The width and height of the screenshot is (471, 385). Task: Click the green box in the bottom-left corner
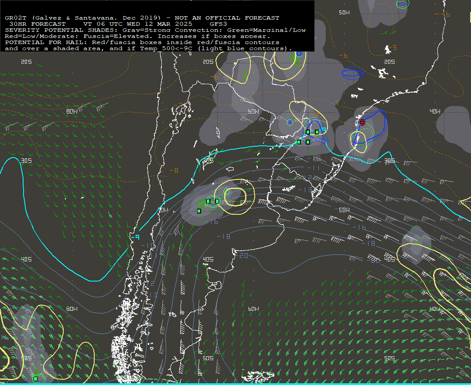pyautogui.click(x=35, y=379)
